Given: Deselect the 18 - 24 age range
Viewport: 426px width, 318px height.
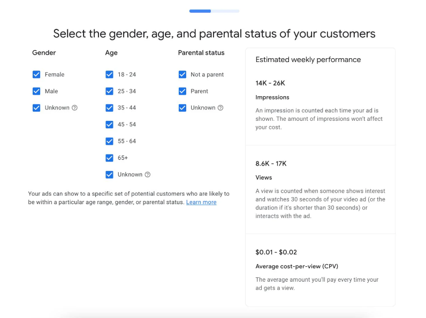Looking at the screenshot, I should [x=109, y=75].
